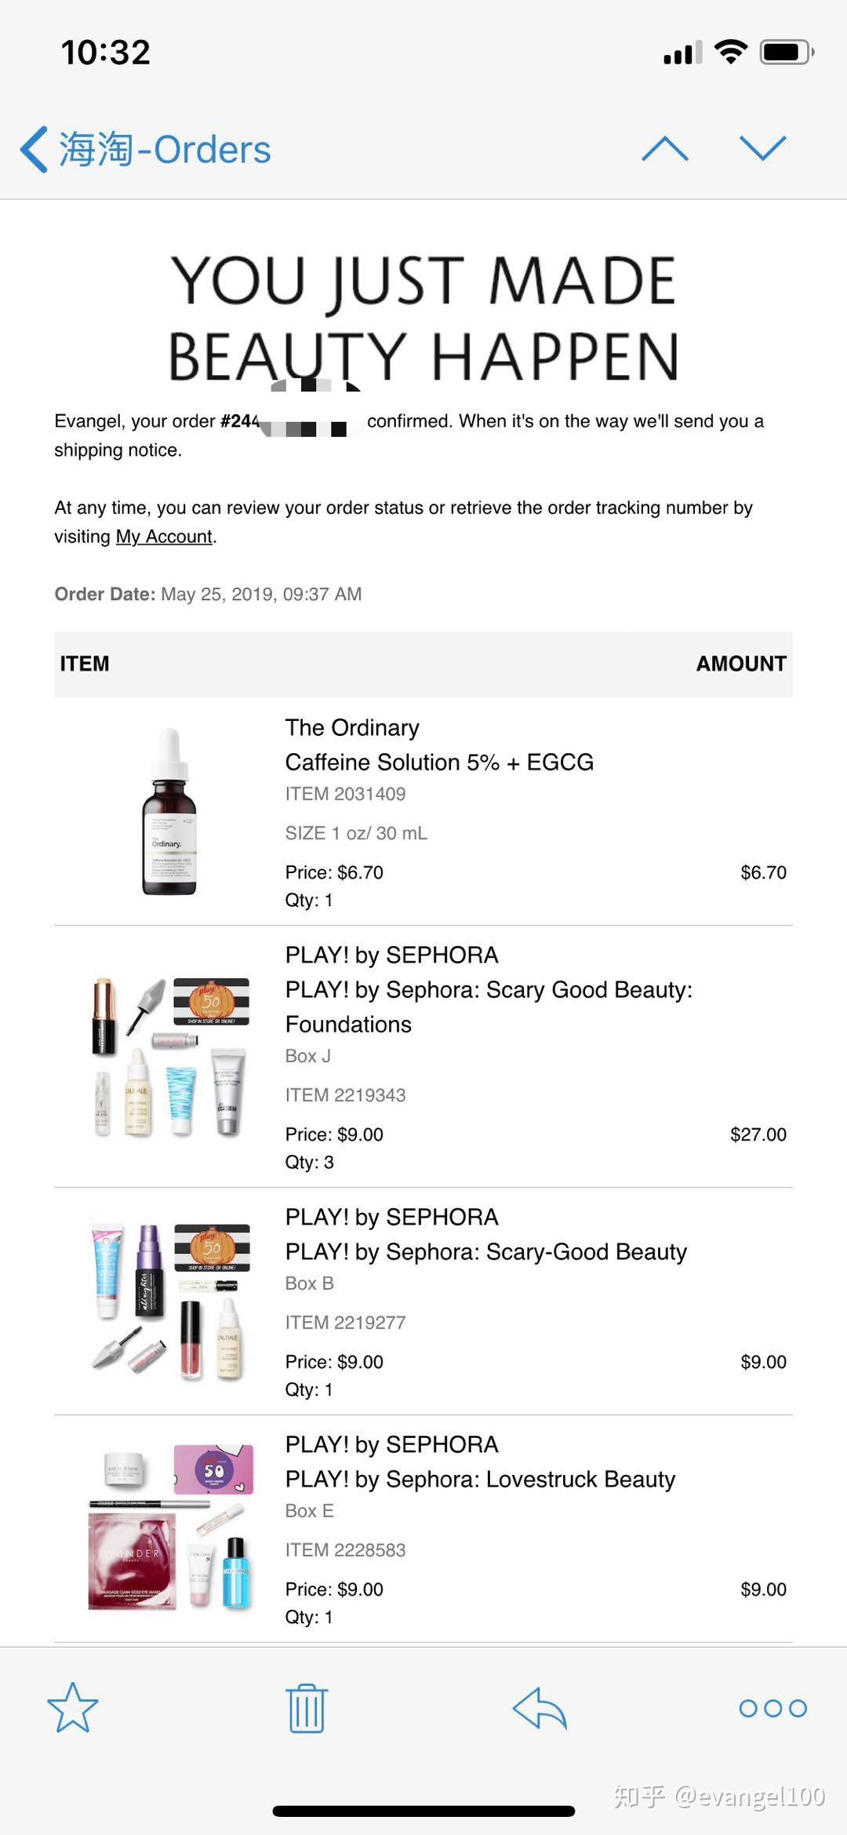
Task: Tap the 10:32 clock in status bar
Action: (x=105, y=53)
